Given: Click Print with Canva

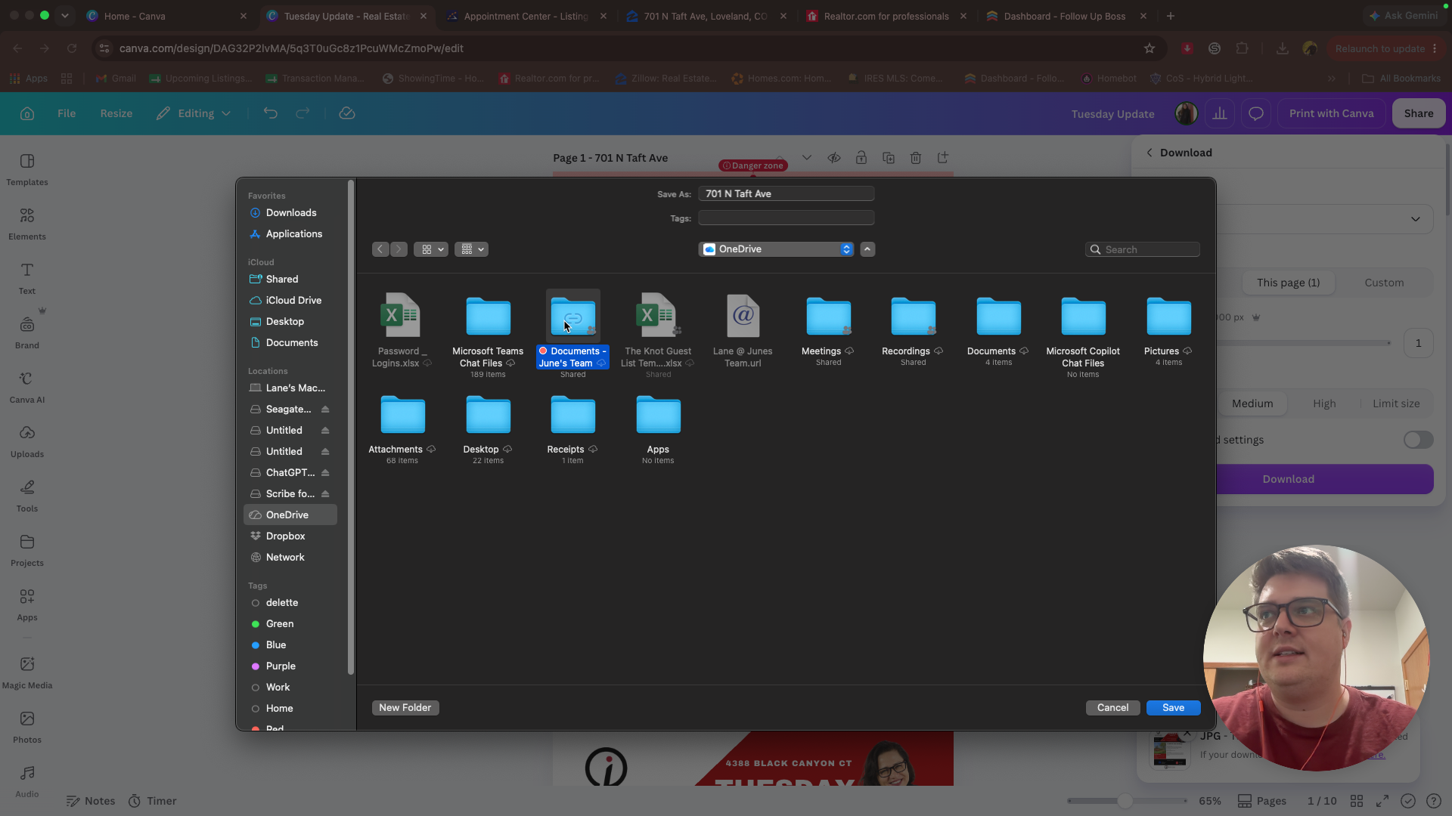Looking at the screenshot, I should point(1331,113).
